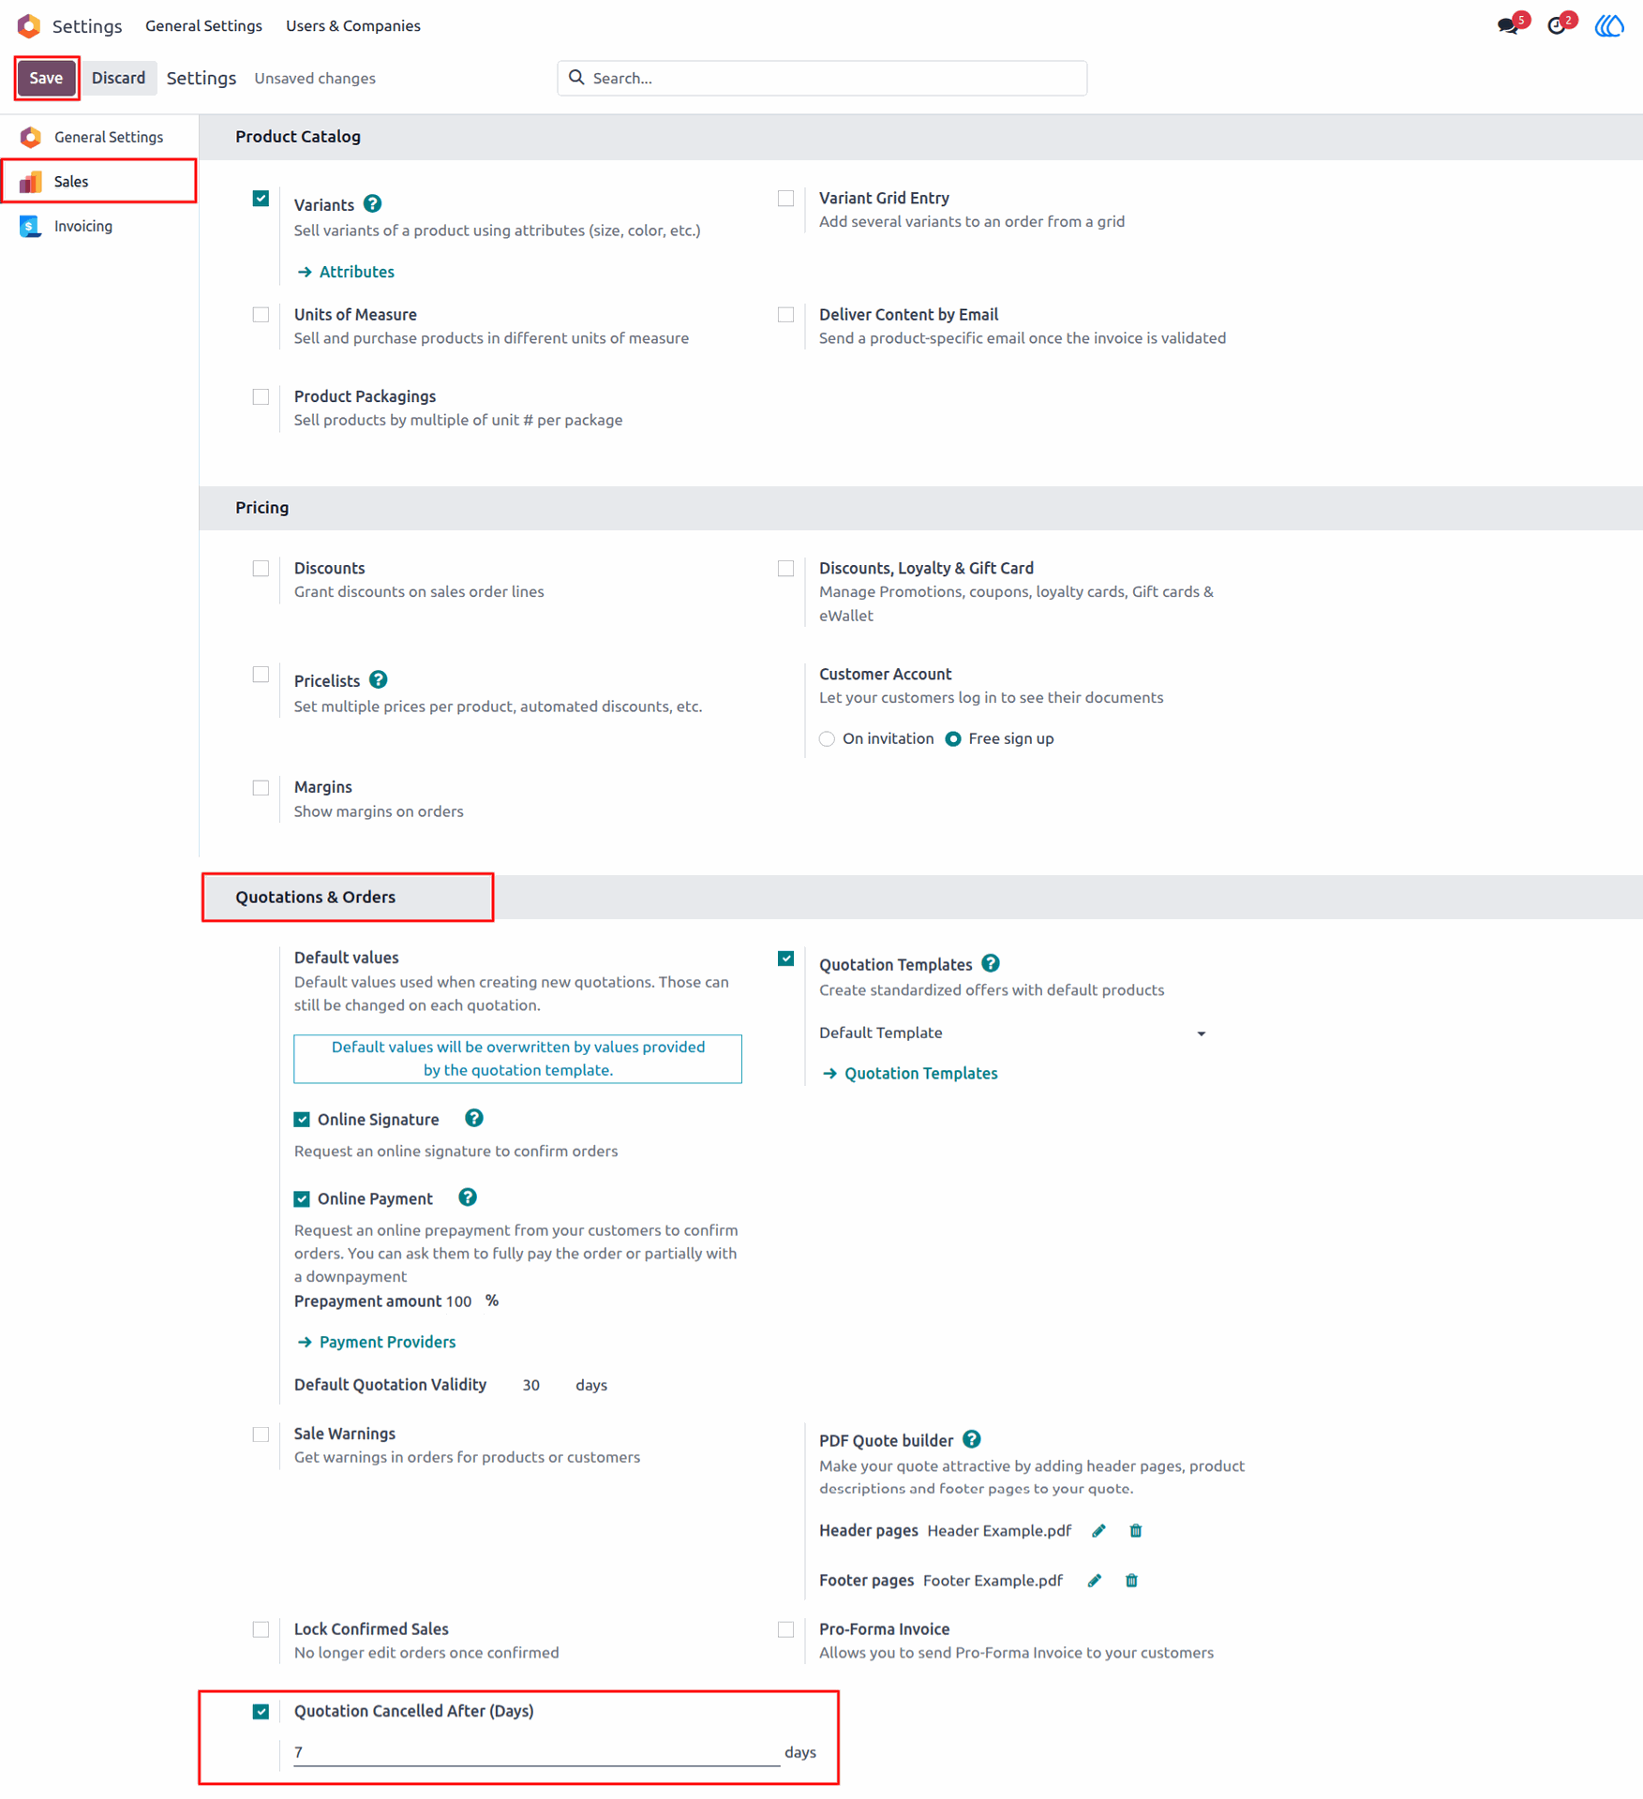
Task: Click the Search settings input field
Action: tap(822, 78)
